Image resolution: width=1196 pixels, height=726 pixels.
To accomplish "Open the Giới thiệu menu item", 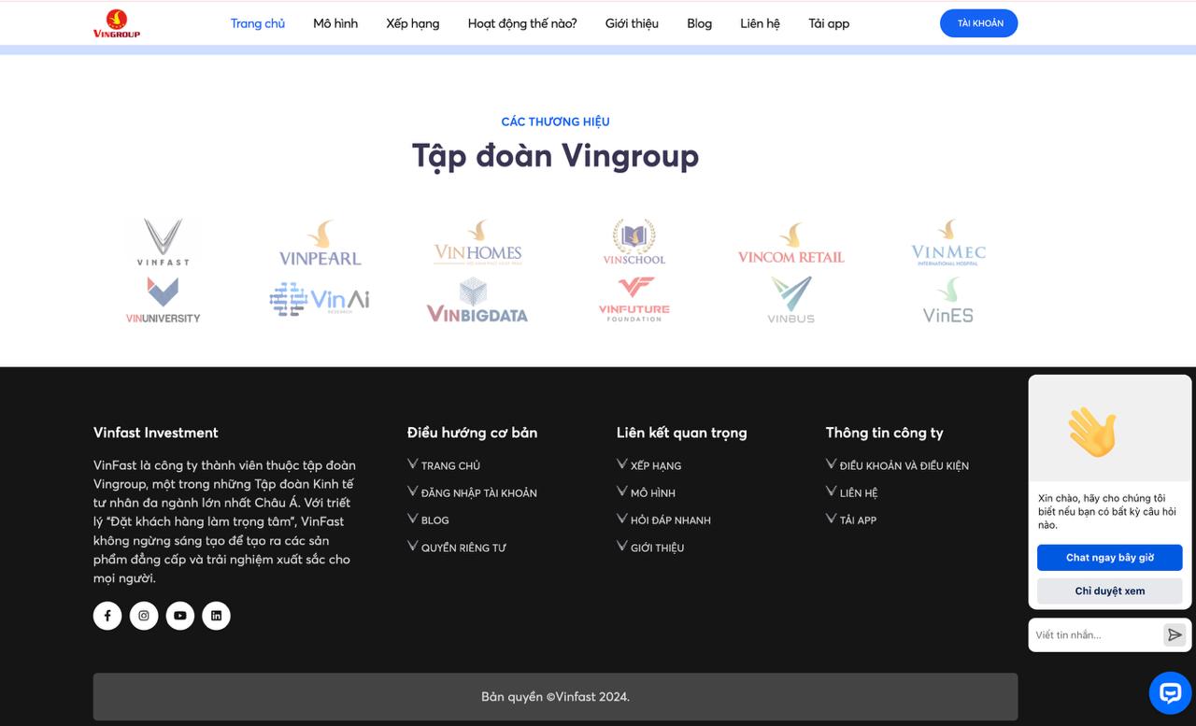I will pyautogui.click(x=632, y=23).
